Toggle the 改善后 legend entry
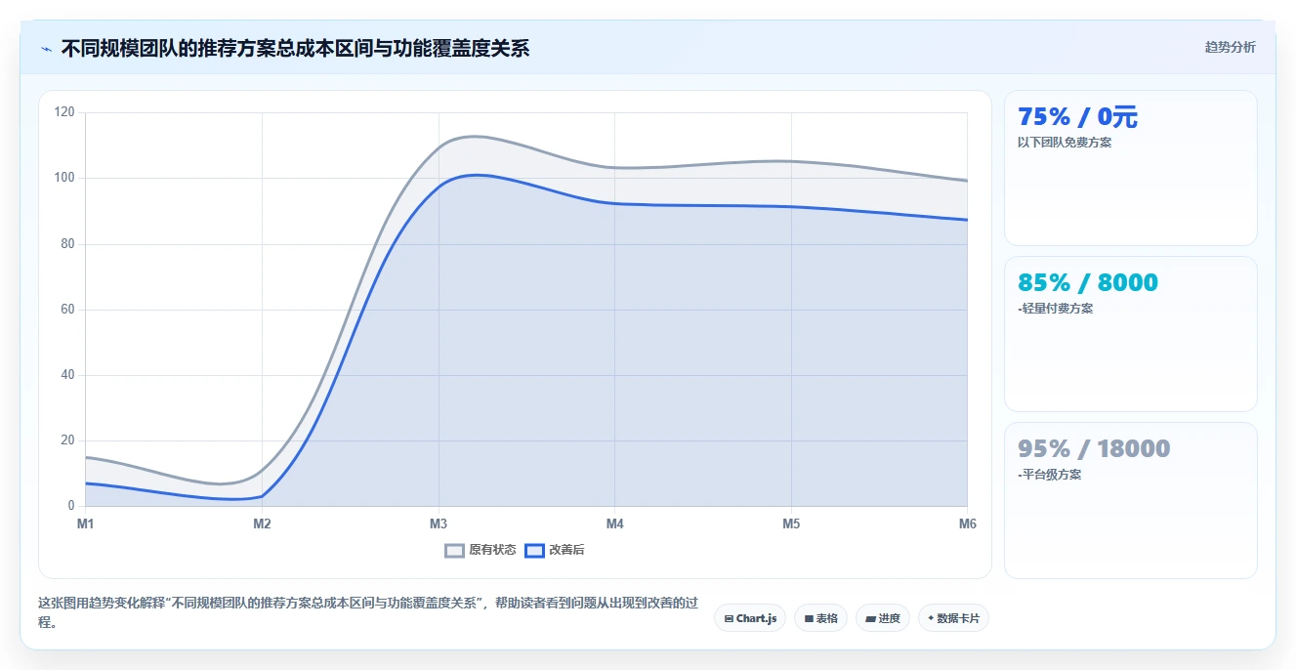The image size is (1296, 670). tap(555, 550)
